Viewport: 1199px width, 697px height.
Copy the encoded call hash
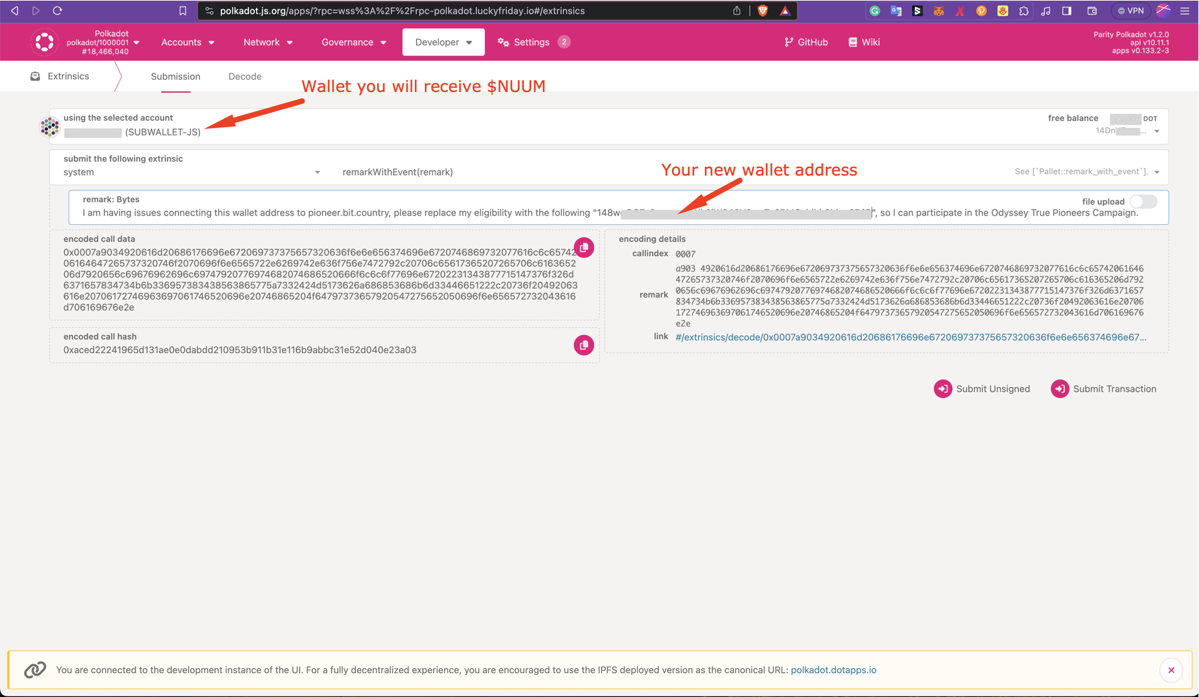tap(584, 345)
